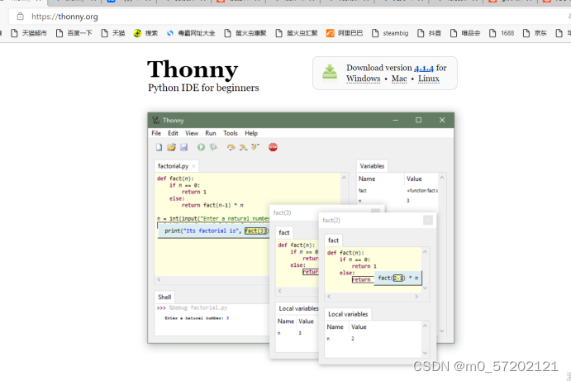Click the Debug script bug icon

(x=213, y=147)
